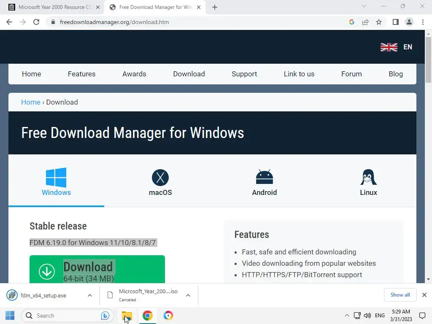Viewport: 432px width, 324px height.
Task: Close the Free Download Manager tab
Action: pyautogui.click(x=199, y=8)
